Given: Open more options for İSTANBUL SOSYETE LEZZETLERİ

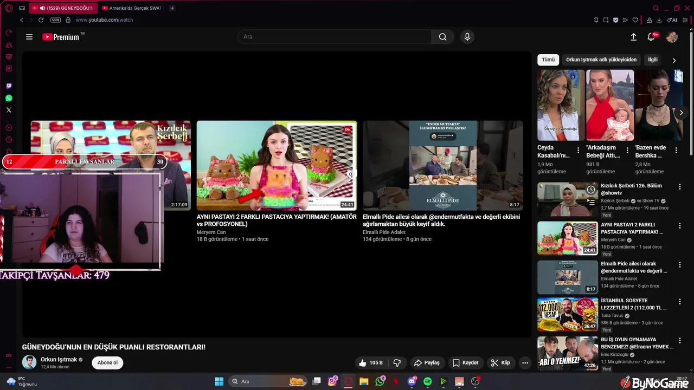Looking at the screenshot, I should (679, 301).
